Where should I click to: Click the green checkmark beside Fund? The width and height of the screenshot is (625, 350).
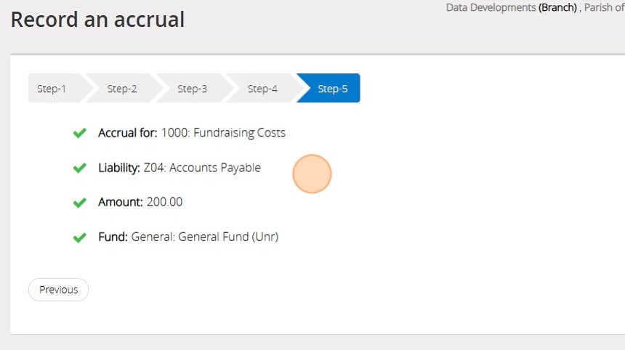80,237
